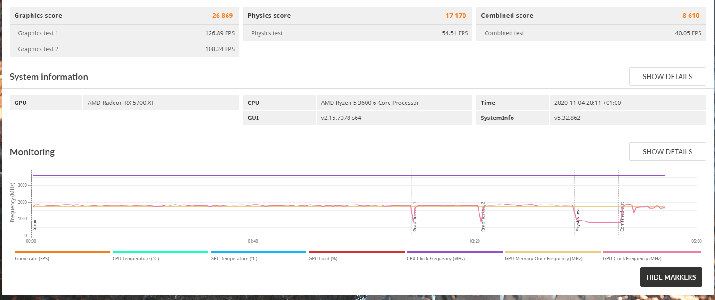Click Show Details button for Monitoring

[x=667, y=151]
